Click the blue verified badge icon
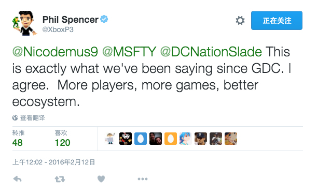317x195 pixels. [x=104, y=19]
